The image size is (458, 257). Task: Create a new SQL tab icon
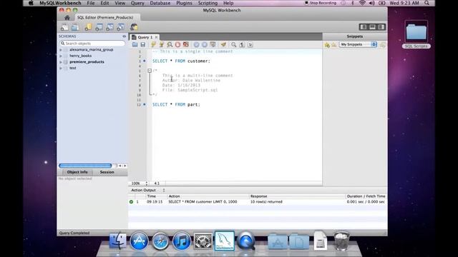(64, 27)
